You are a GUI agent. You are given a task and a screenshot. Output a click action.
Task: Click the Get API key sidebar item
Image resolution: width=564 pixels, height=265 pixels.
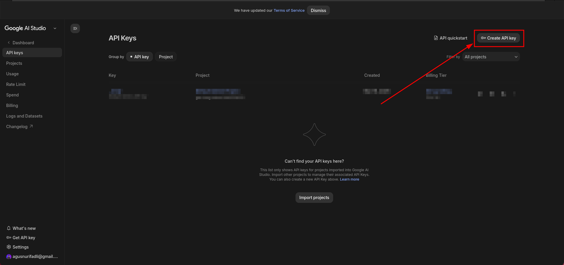23,237
